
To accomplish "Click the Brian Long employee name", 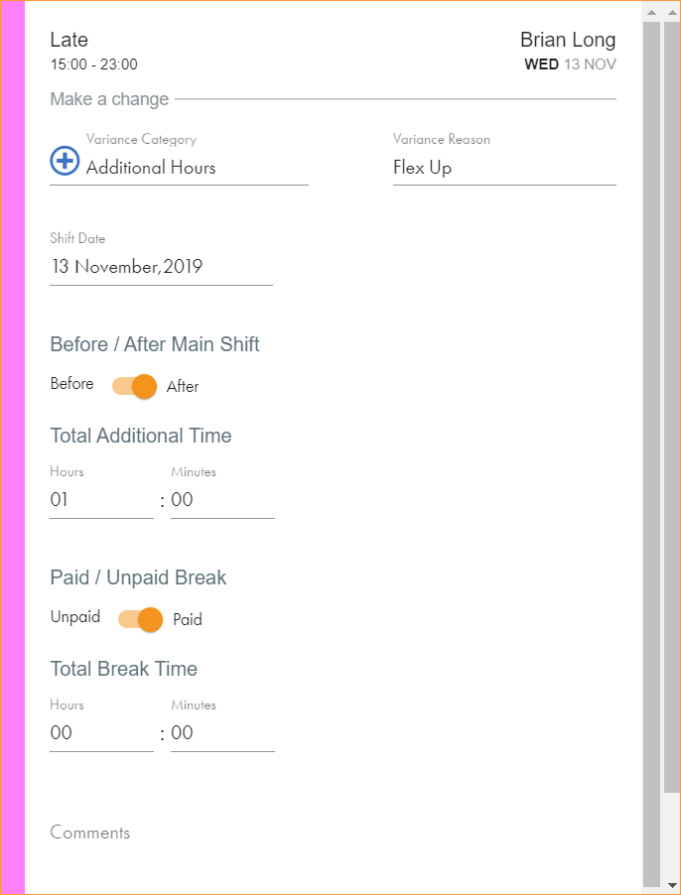I will (568, 41).
